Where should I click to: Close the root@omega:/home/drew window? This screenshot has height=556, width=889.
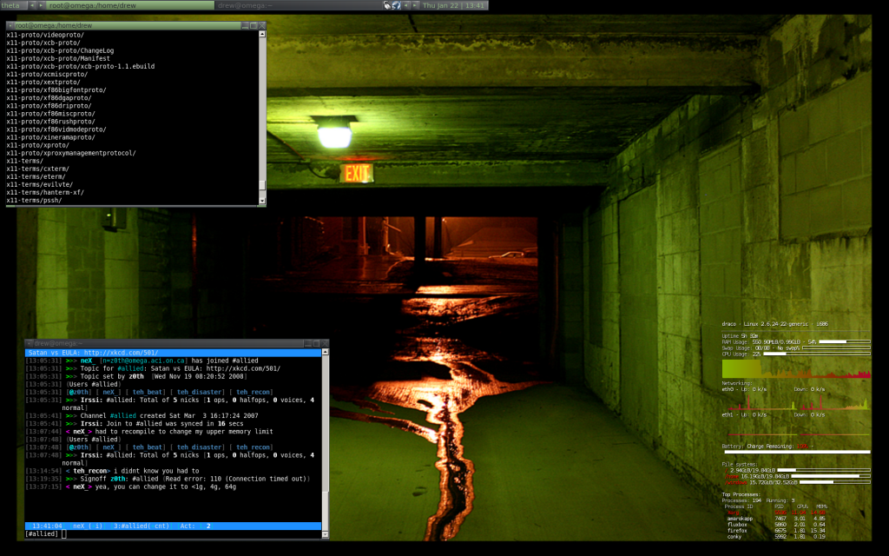click(262, 25)
